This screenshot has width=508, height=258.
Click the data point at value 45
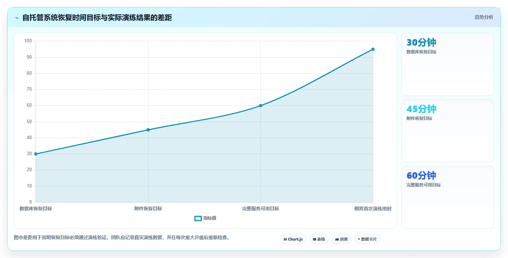tap(148, 130)
